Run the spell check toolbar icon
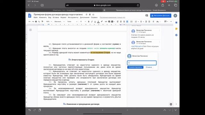The width and height of the screenshot is (205, 115). pos(39,21)
